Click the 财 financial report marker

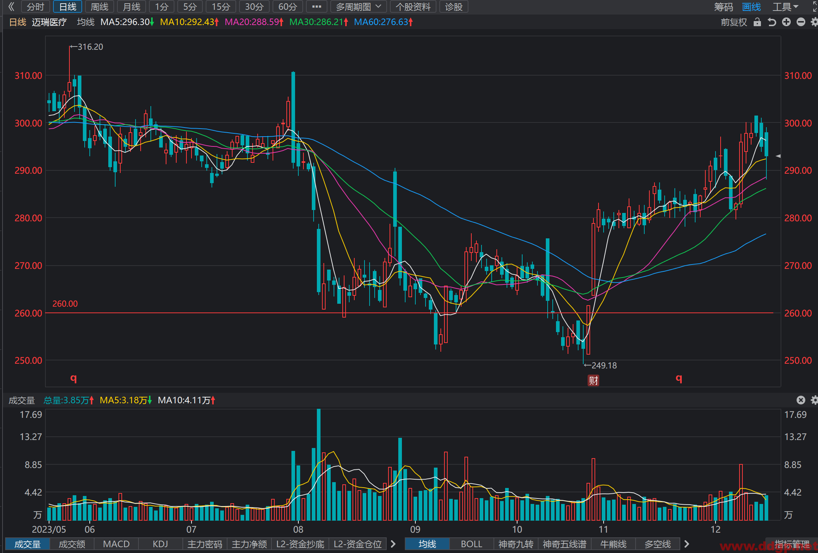coord(593,380)
